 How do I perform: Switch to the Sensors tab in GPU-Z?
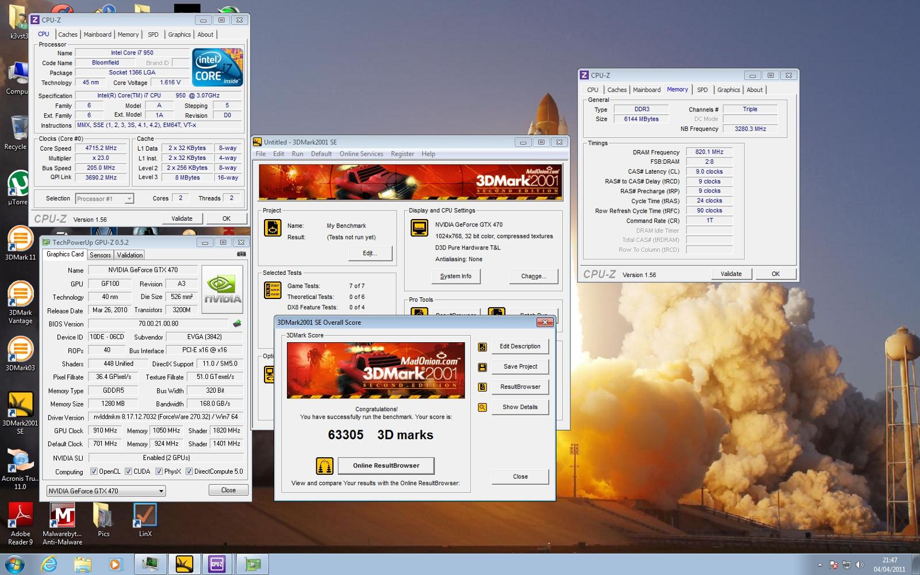pyautogui.click(x=100, y=255)
